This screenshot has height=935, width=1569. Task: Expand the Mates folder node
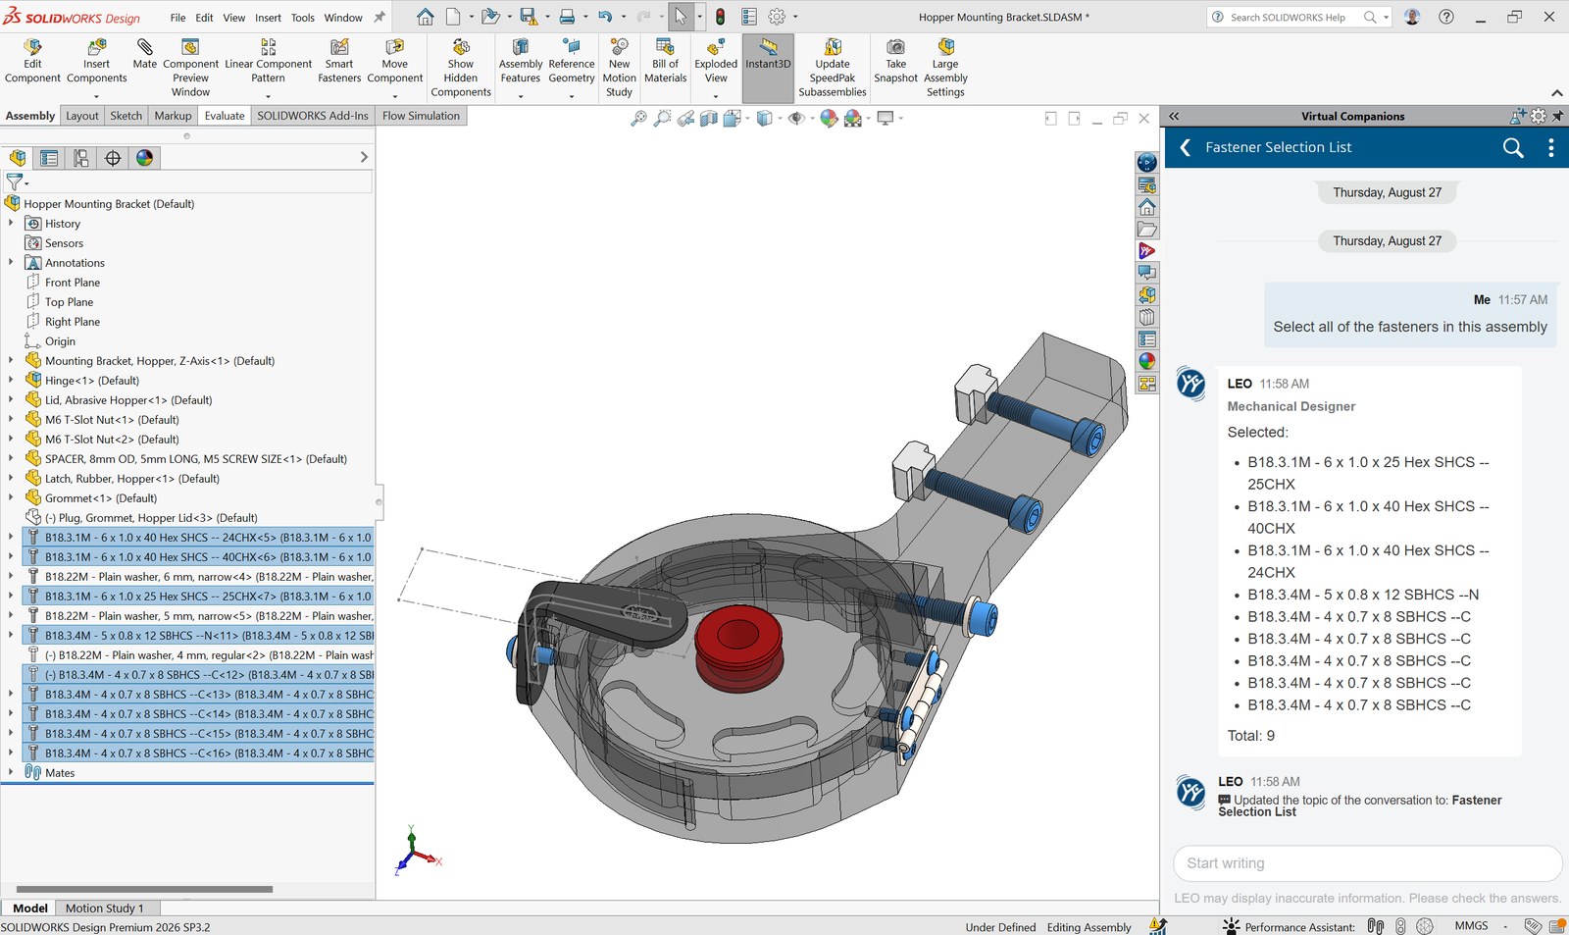11,773
